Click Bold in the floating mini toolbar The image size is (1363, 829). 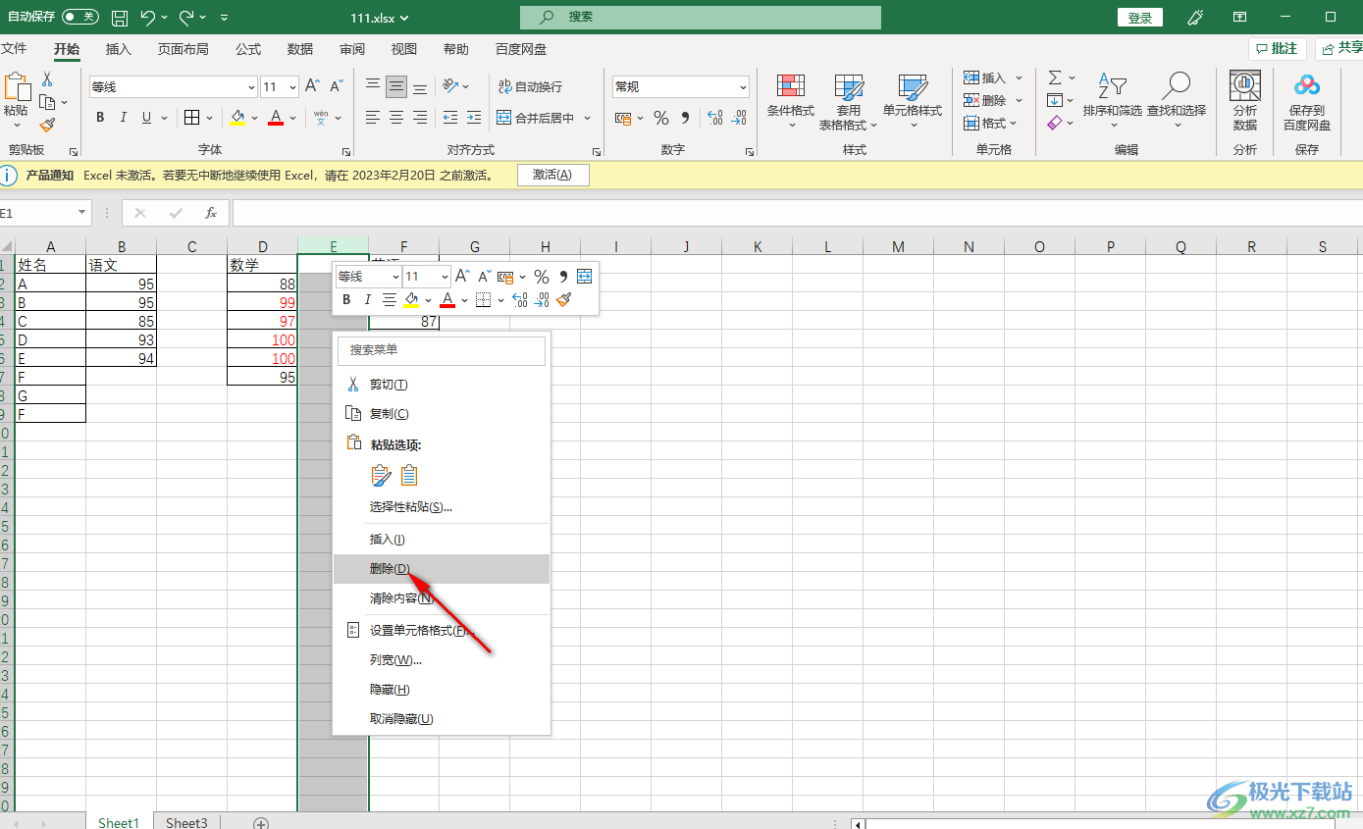(x=346, y=299)
